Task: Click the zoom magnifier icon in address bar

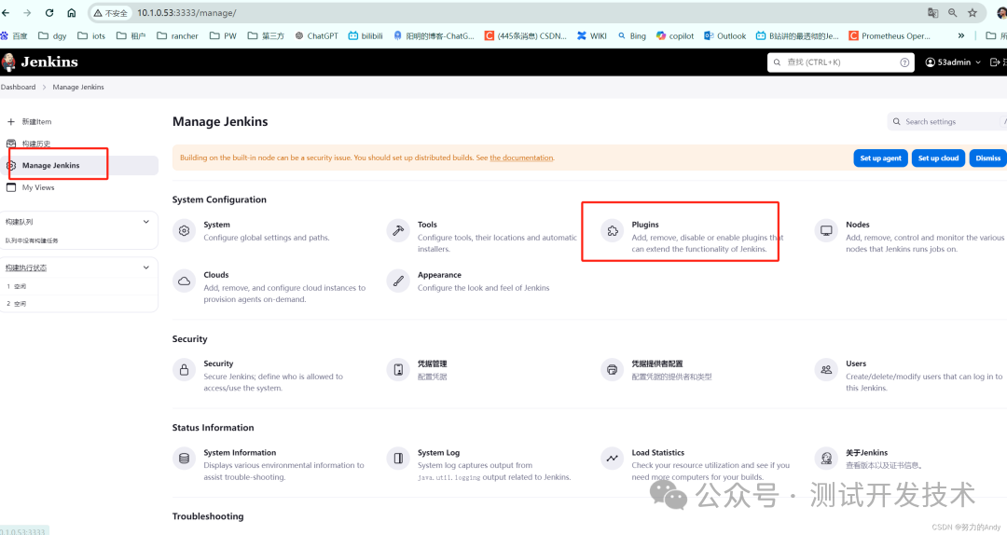Action: (x=952, y=12)
